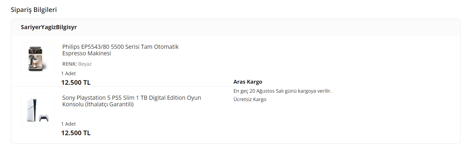Screen dimensions: 468x151
Task: Click the Sipariş Bilgileri heading
Action: tap(34, 10)
